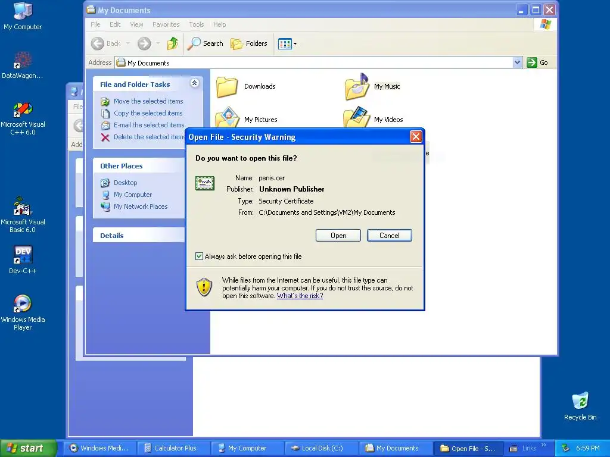Select the My Videos folder
The height and width of the screenshot is (457, 610).
[374, 118]
